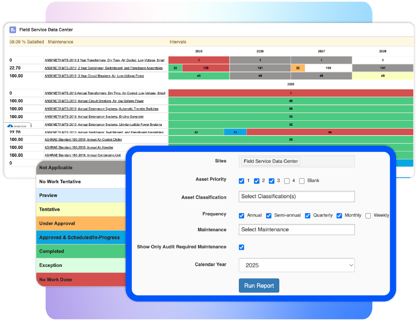Open the Calendar Year dropdown
This screenshot has height=321, width=418.
(x=297, y=265)
